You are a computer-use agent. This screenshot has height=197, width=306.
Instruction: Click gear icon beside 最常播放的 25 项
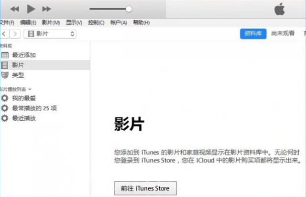[5, 108]
